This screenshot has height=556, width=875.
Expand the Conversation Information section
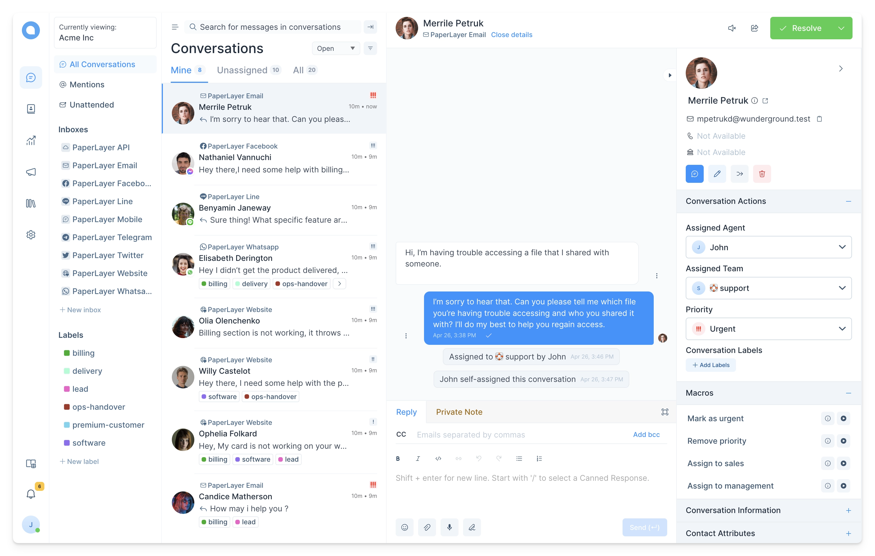[x=849, y=510]
